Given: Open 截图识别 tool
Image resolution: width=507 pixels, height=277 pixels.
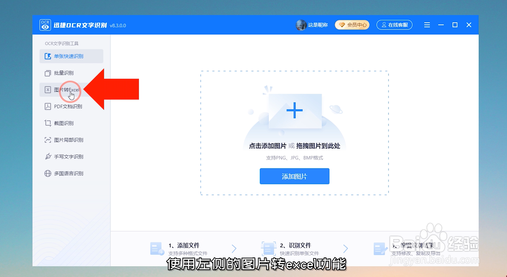Looking at the screenshot, I should click(x=71, y=123).
